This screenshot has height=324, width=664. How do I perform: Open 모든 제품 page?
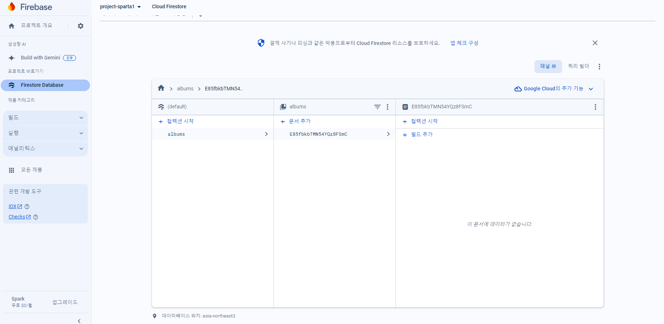[x=31, y=170]
